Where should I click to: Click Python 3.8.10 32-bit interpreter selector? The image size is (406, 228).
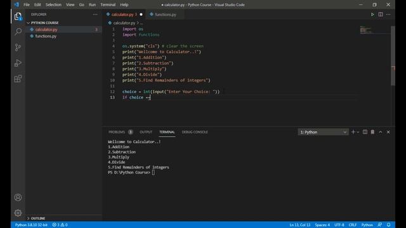click(x=31, y=225)
